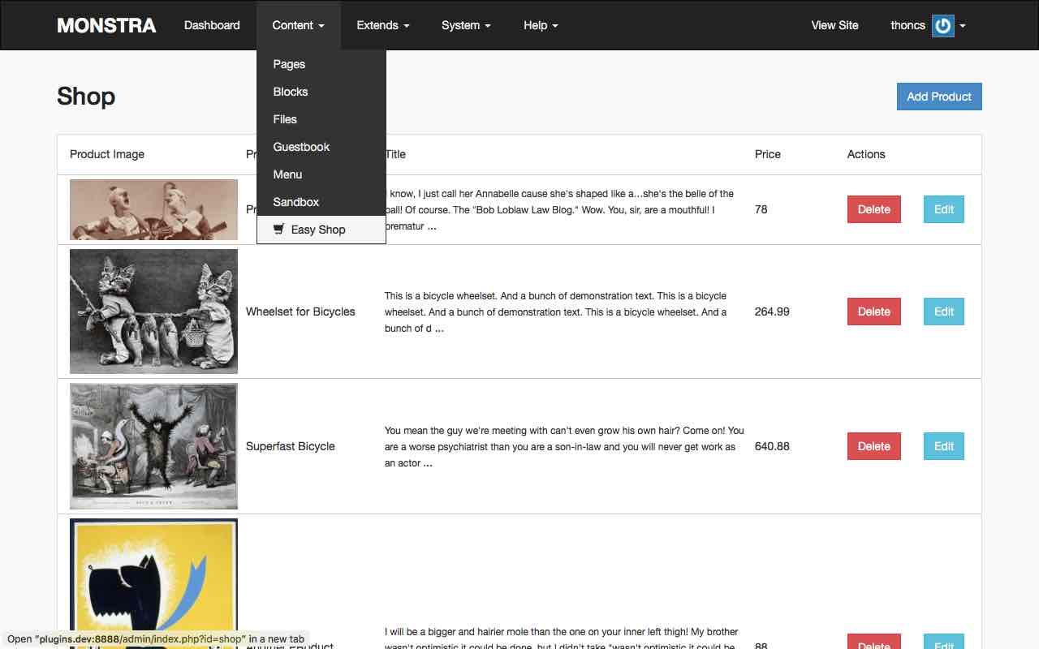Go to the Dashboard
1039x649 pixels.
pos(211,25)
